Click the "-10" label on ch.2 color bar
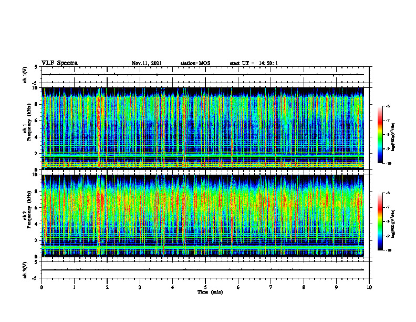This screenshot has width=416, height=322. [388, 250]
